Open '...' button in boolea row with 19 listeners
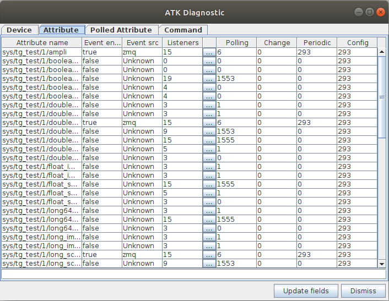 pyautogui.click(x=209, y=79)
